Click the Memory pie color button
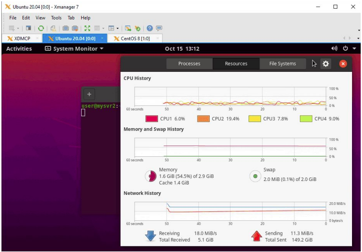 coord(151,176)
